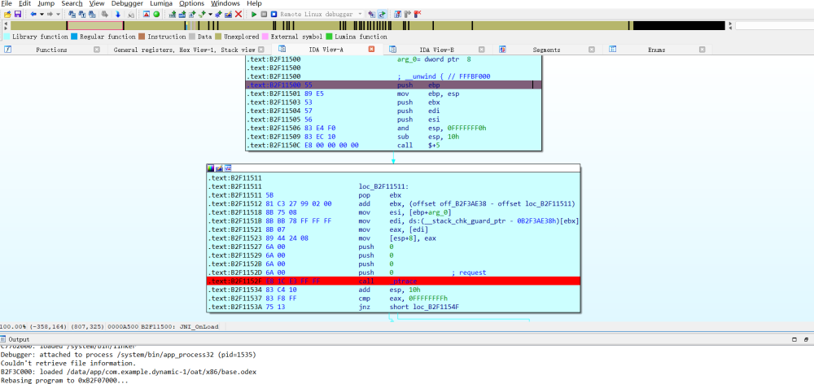
Task: Click the Lumina function legend swatch
Action: [x=329, y=37]
